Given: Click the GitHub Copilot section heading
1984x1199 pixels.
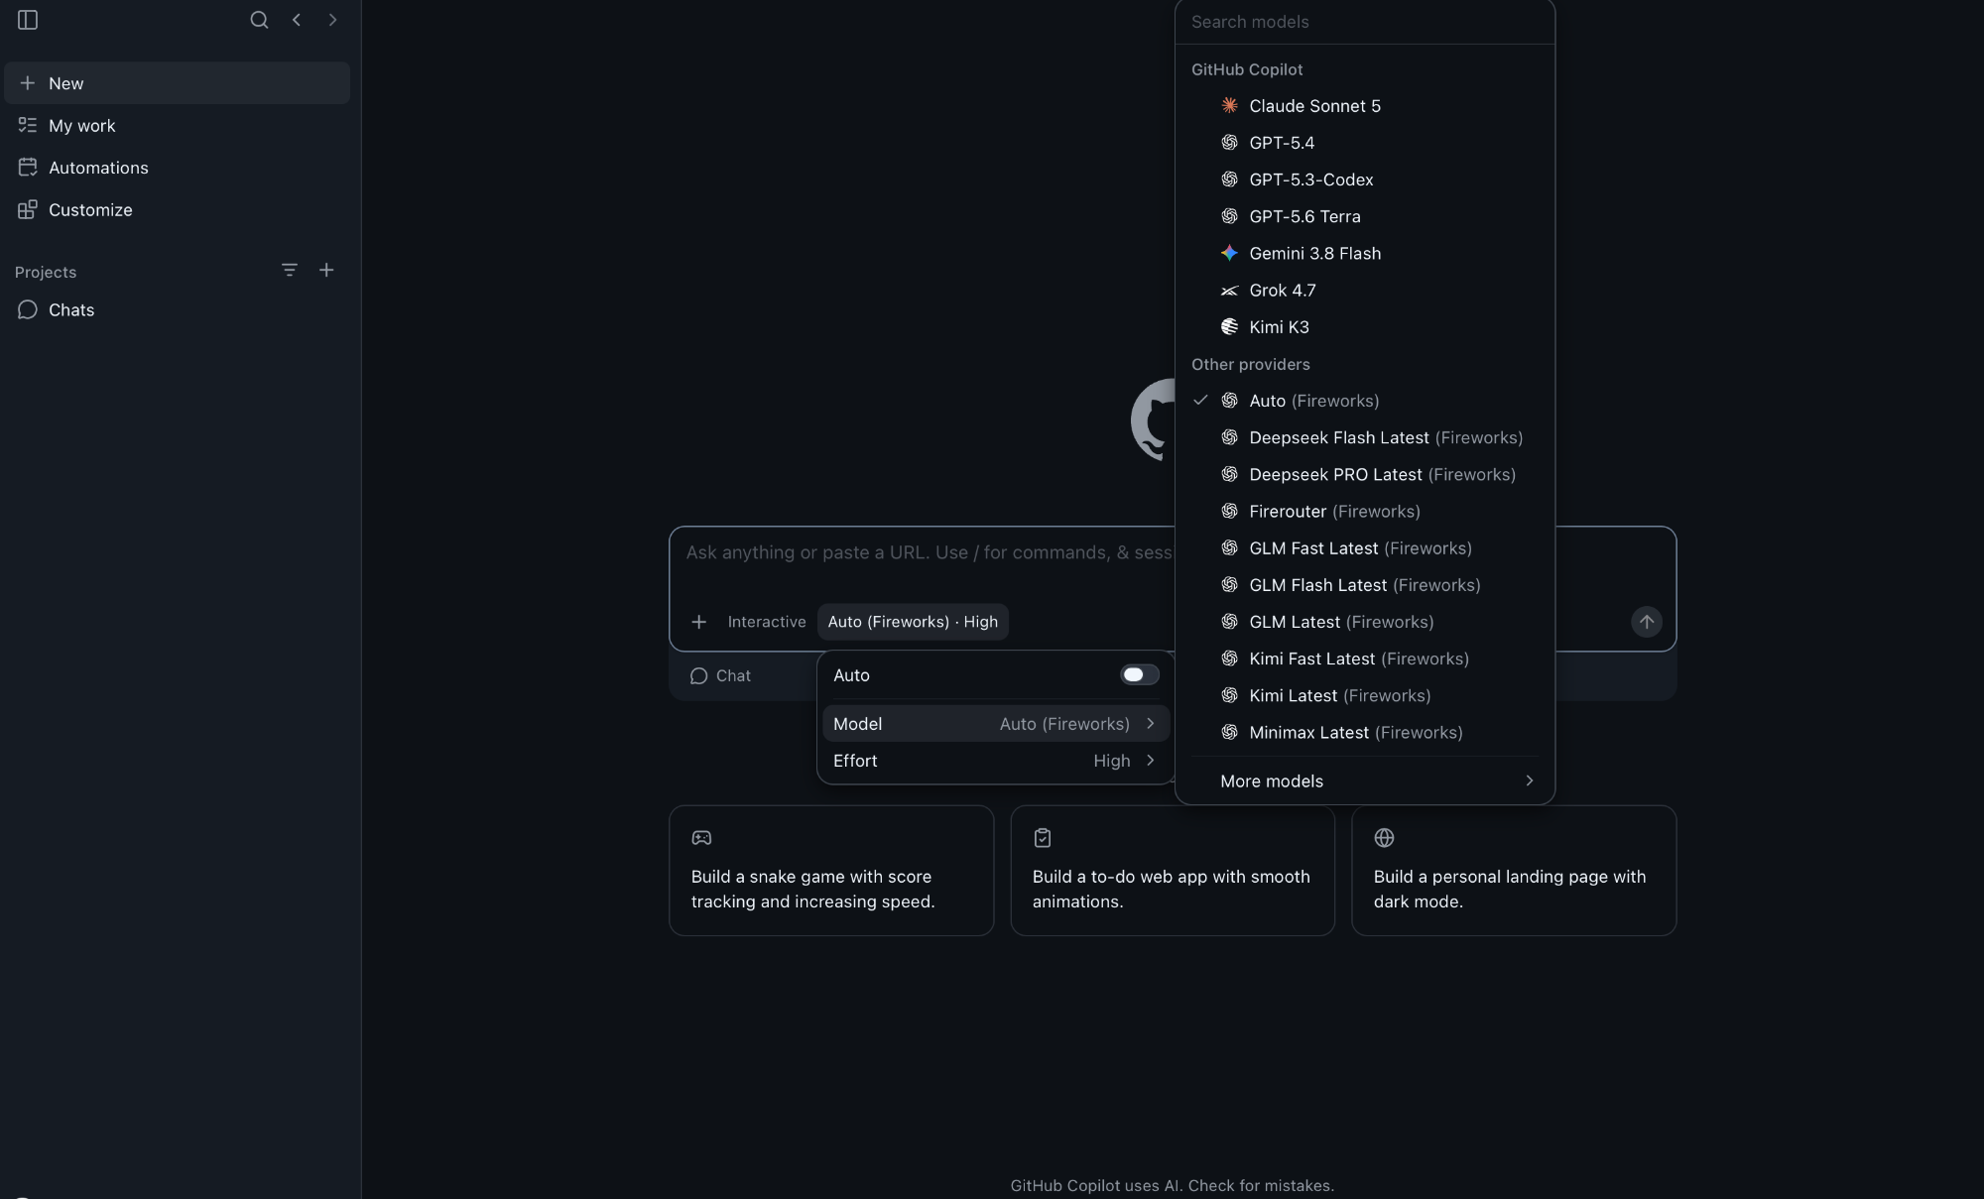Looking at the screenshot, I should (1247, 69).
